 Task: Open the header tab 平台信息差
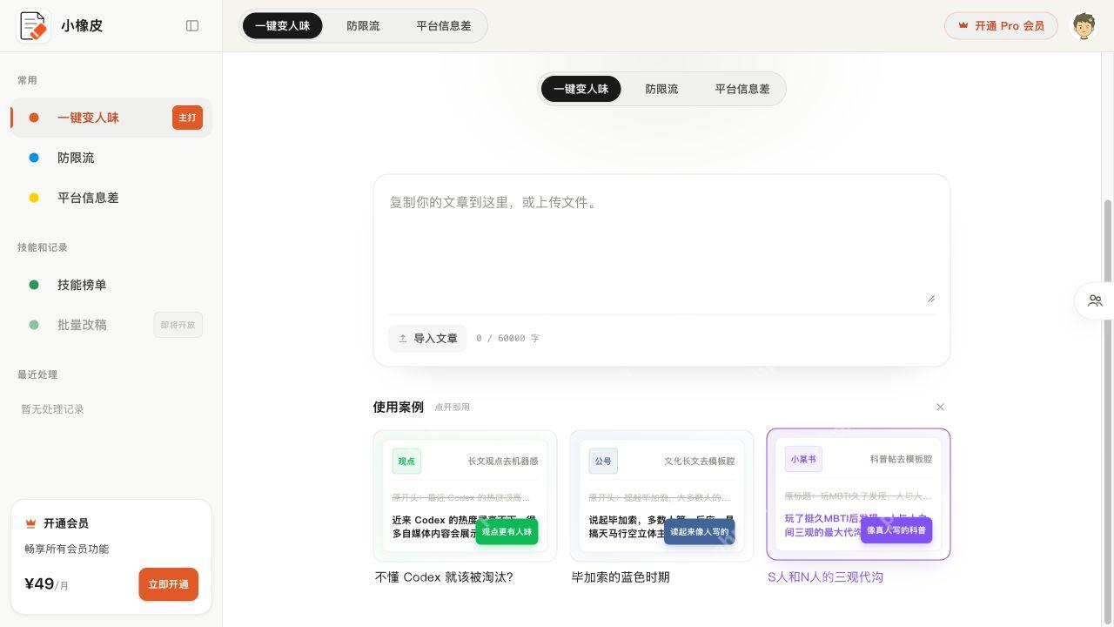click(444, 26)
